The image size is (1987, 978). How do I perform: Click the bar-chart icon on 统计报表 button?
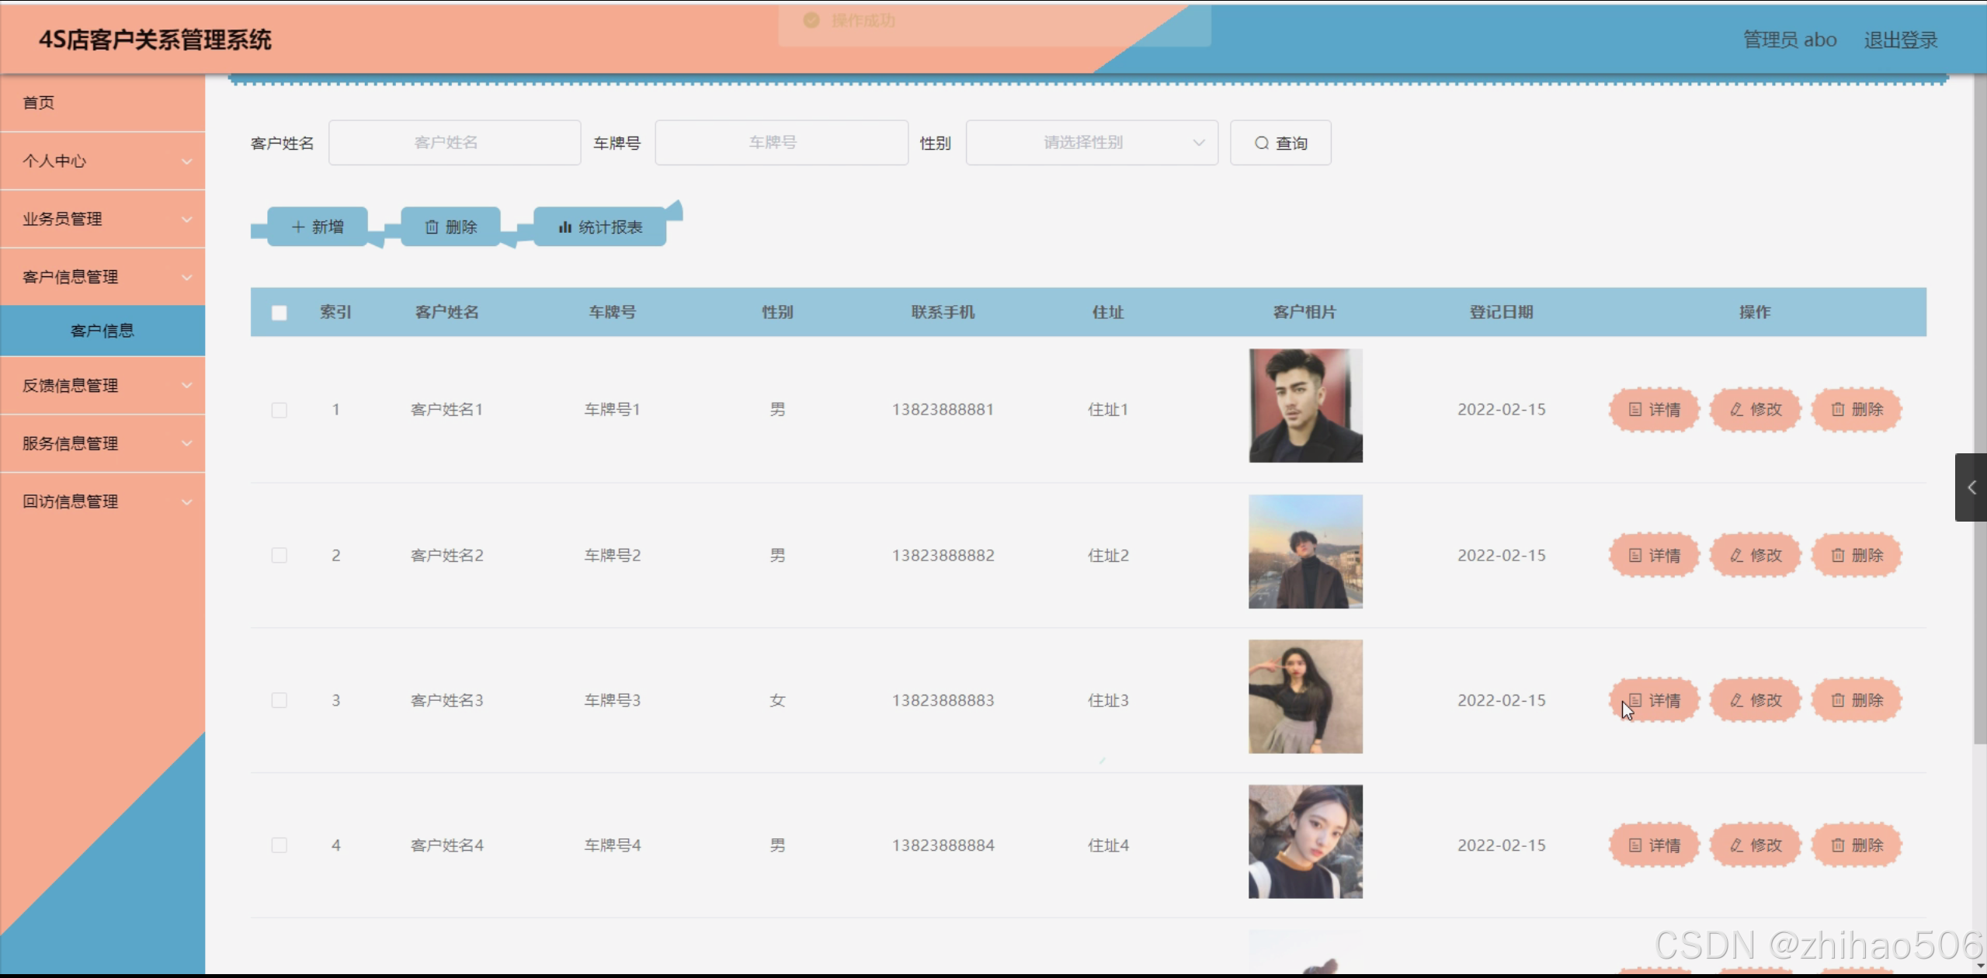click(x=564, y=227)
